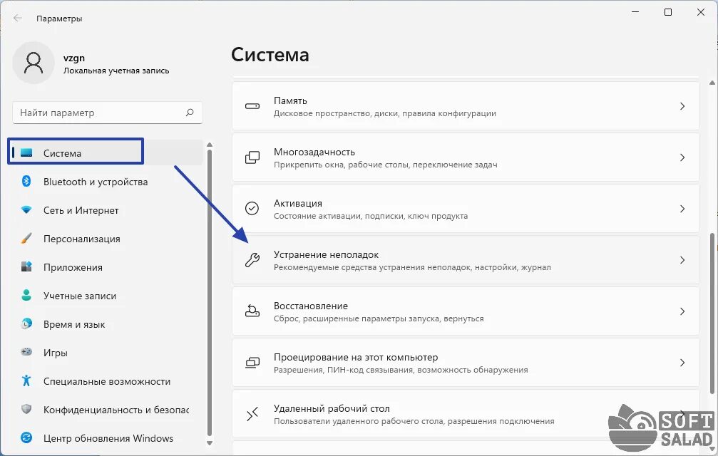This screenshot has width=718, height=456.
Task: Open the Память settings card
Action: coord(466,106)
